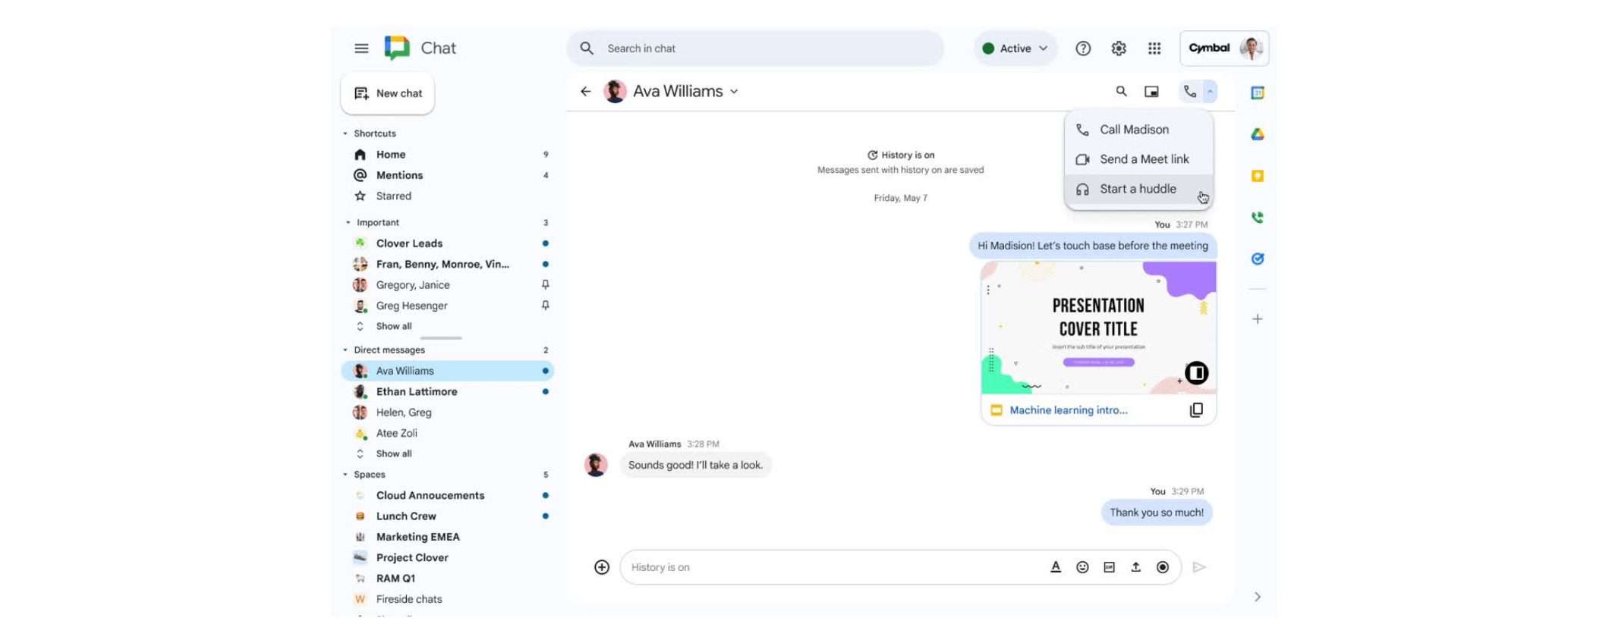The image size is (1609, 643).
Task: Open text formatting options in compose box
Action: 1056,567
